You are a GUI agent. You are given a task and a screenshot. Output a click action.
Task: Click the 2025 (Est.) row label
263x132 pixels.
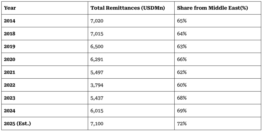click(17, 124)
